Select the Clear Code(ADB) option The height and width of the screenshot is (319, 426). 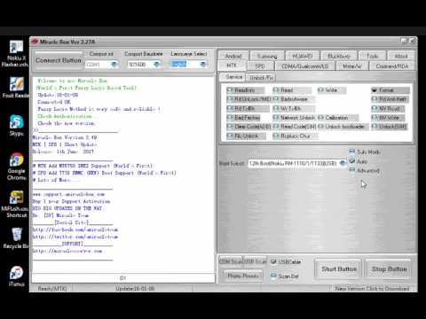click(248, 127)
